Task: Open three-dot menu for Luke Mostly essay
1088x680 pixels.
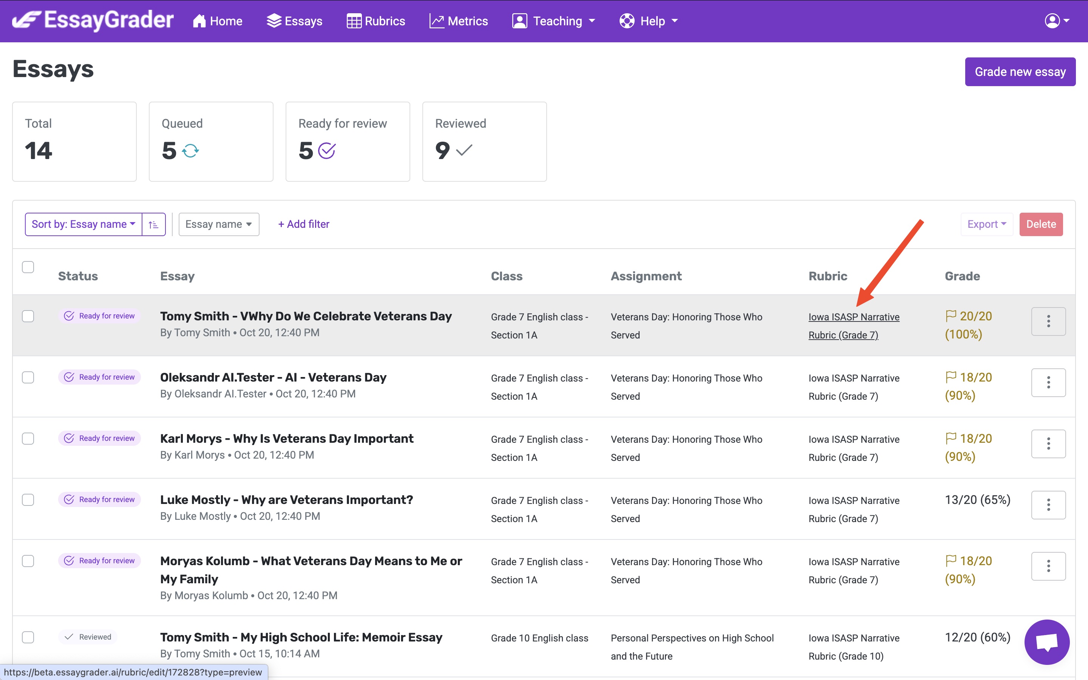Action: coord(1048,505)
